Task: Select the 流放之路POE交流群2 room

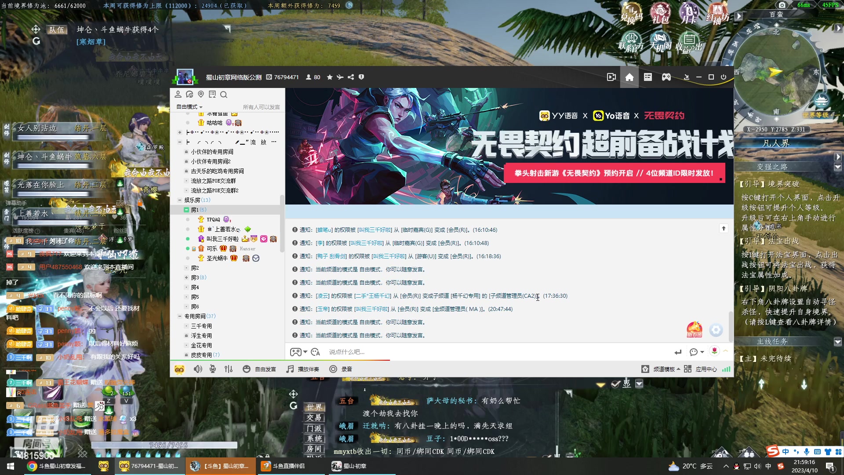Action: (x=215, y=190)
